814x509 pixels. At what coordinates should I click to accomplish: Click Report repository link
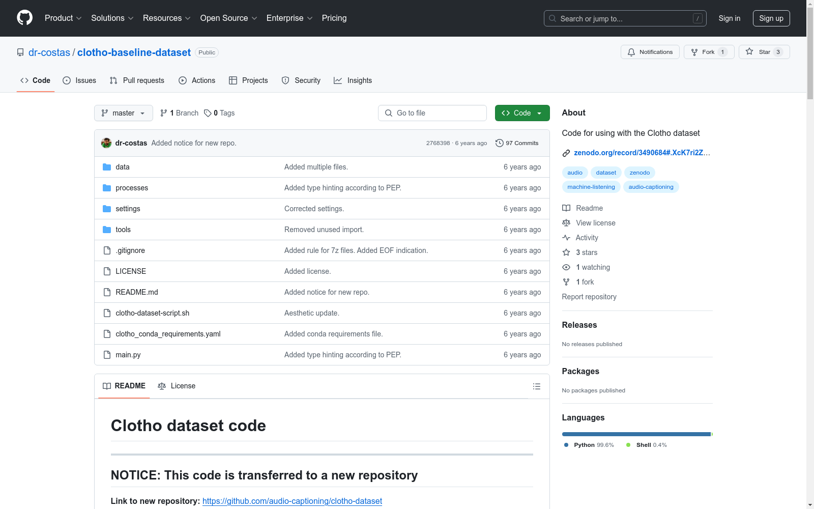589,297
